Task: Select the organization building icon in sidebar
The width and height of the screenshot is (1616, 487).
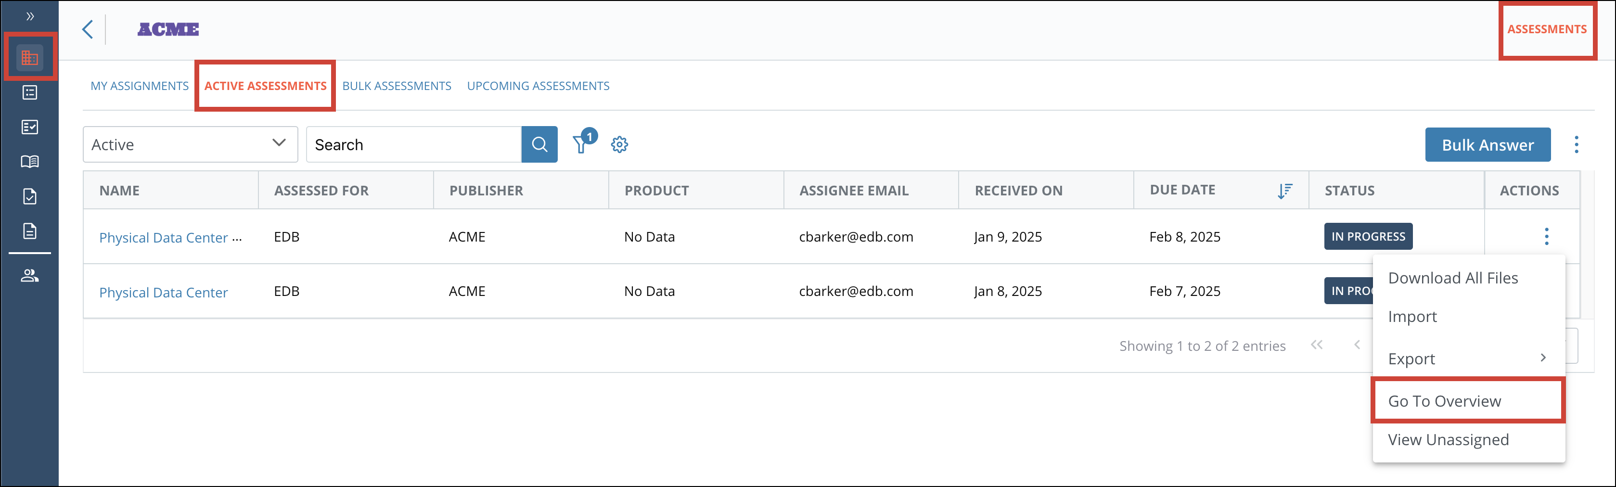Action: click(29, 56)
